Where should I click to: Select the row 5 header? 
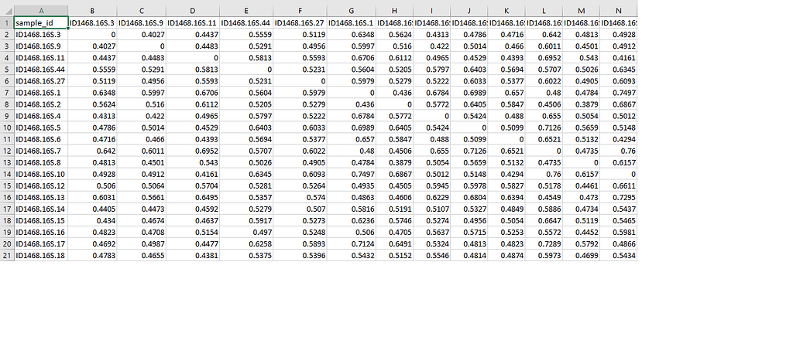[x=6, y=69]
